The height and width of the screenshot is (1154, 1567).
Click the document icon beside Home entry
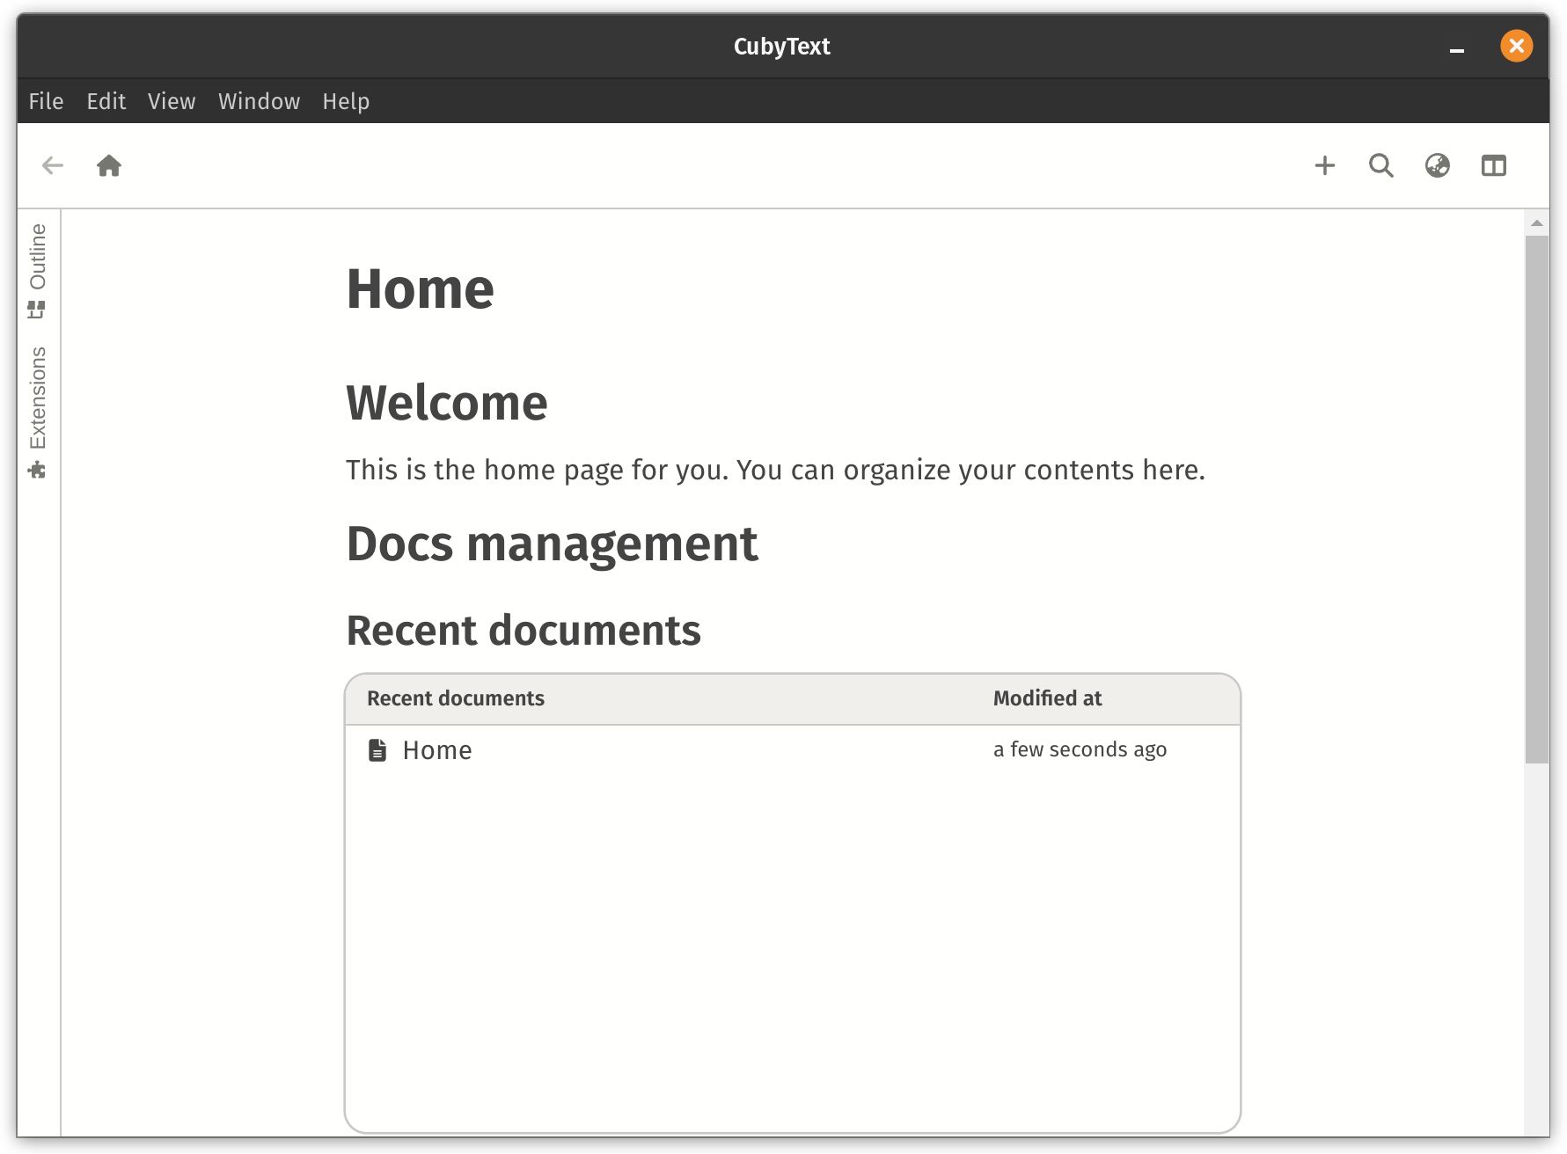[377, 750]
